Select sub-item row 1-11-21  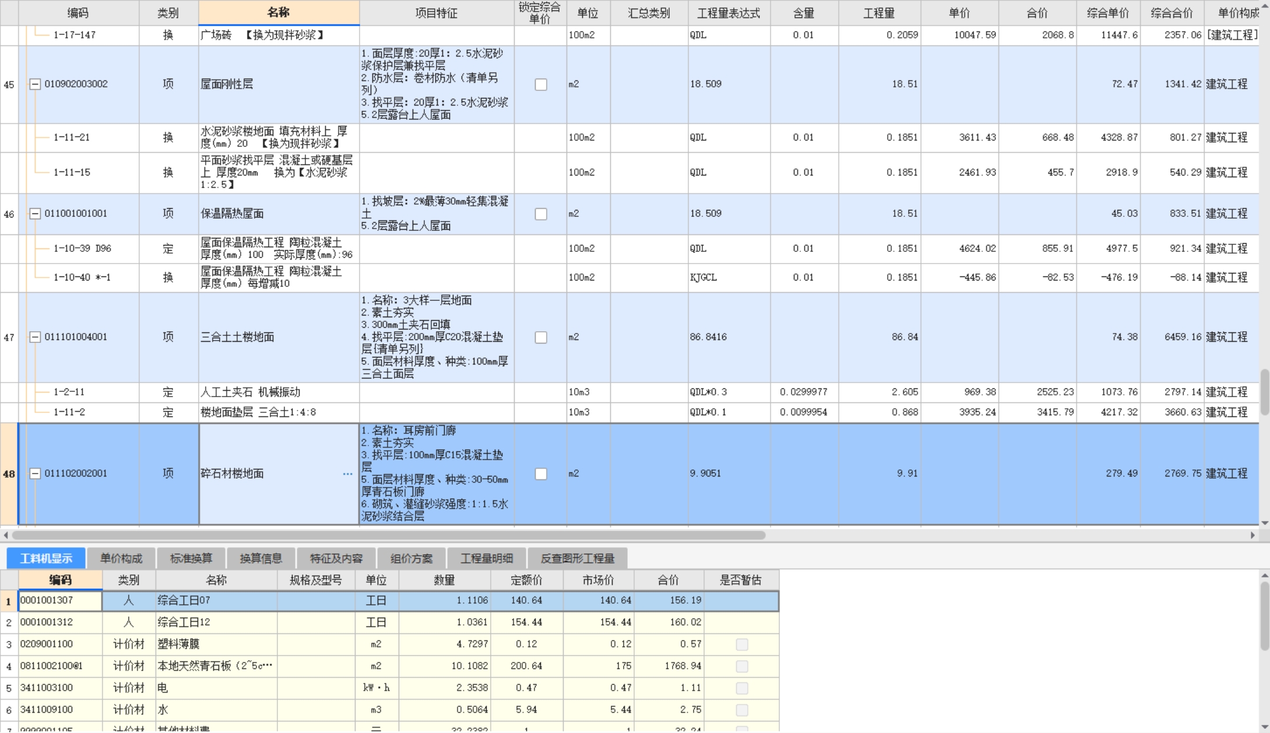click(x=629, y=138)
